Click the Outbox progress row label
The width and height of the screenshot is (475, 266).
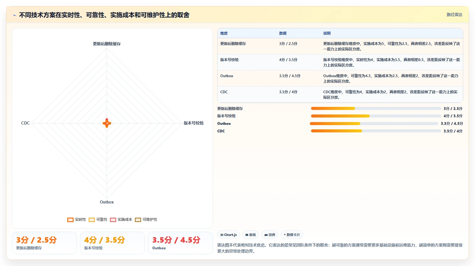[224, 124]
